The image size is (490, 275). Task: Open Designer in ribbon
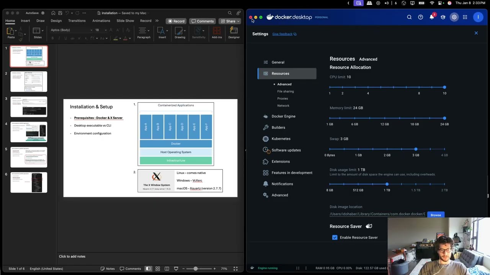click(234, 32)
